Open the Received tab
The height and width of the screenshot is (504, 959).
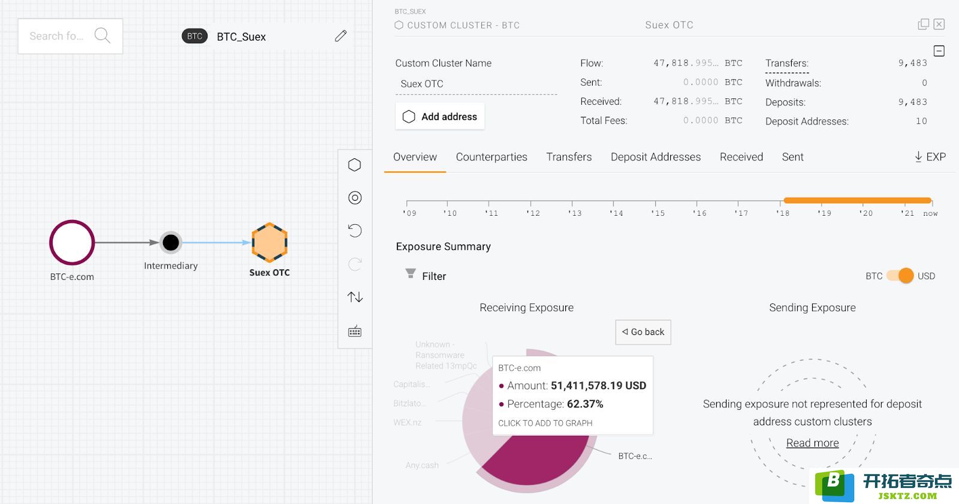(x=741, y=157)
